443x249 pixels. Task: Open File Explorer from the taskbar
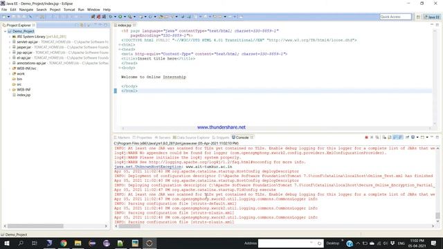[x=78, y=243]
